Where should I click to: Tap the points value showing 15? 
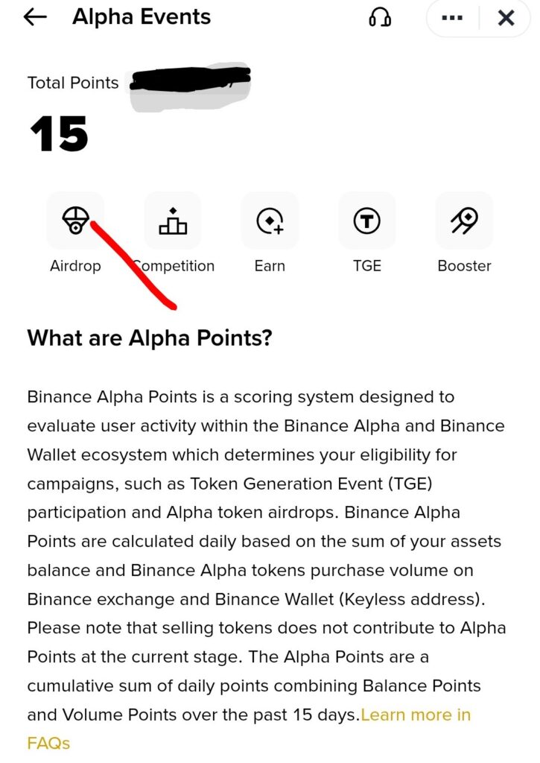(x=60, y=134)
